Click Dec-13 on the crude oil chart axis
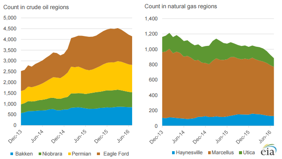 [15, 136]
